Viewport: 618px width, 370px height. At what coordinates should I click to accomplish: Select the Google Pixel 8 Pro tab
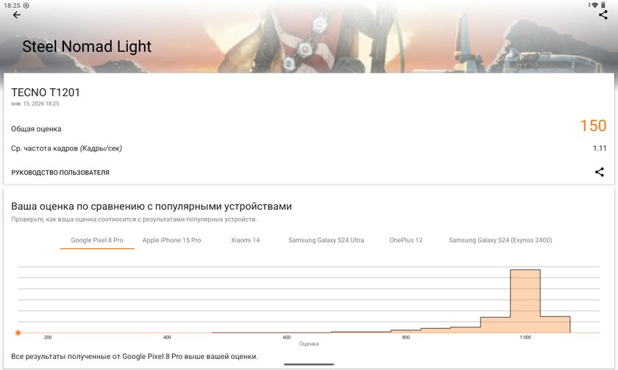point(97,240)
